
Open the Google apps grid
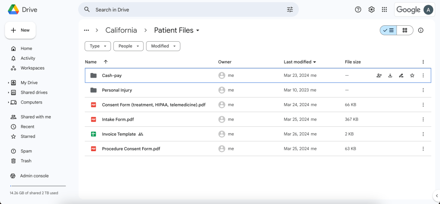(x=384, y=9)
